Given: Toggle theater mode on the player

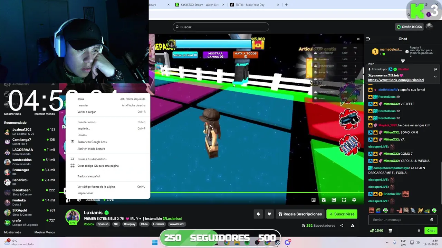Looking at the screenshot, I should tap(334, 200).
